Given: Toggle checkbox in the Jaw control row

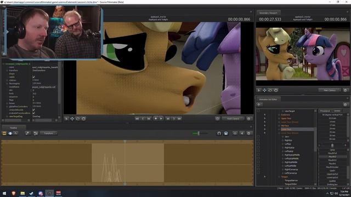Looking at the screenshot, I should (x=258, y=136).
